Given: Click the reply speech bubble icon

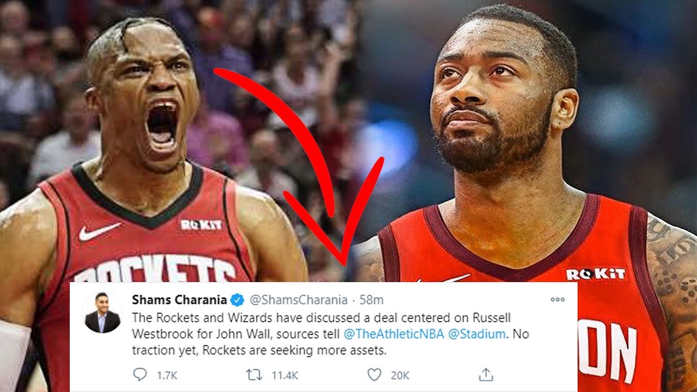Looking at the screenshot, I should tap(140, 375).
